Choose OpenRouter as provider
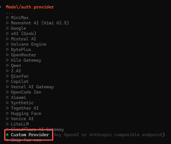This screenshot has height=144, width=171. [23, 55]
